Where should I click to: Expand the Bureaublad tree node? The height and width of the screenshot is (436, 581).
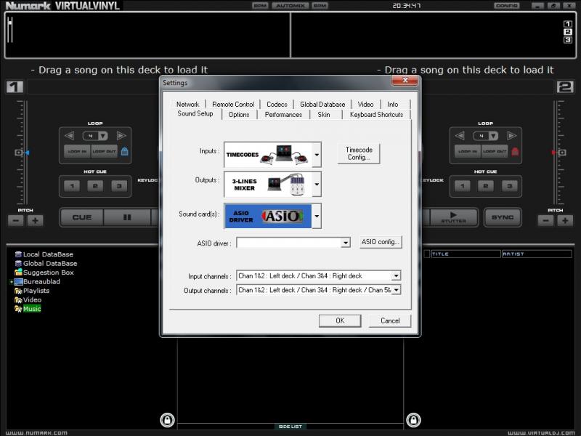point(11,282)
